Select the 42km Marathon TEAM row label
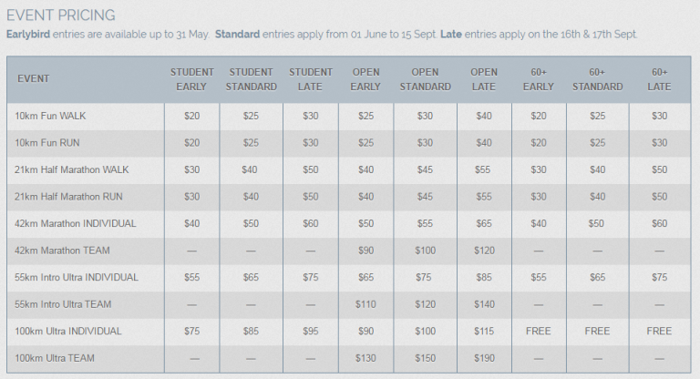 point(62,251)
